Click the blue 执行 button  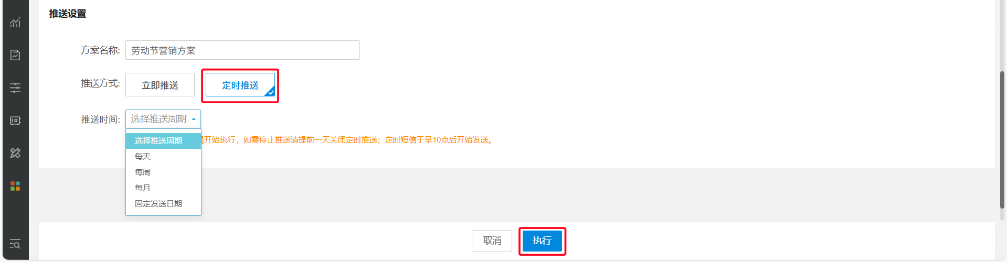click(x=542, y=241)
